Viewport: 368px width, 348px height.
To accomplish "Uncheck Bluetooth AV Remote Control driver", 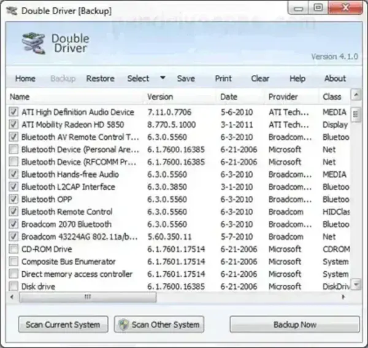I will 13,137.
